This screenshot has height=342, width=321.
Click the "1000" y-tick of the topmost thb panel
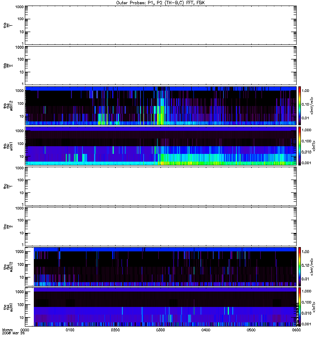pyautogui.click(x=19, y=7)
